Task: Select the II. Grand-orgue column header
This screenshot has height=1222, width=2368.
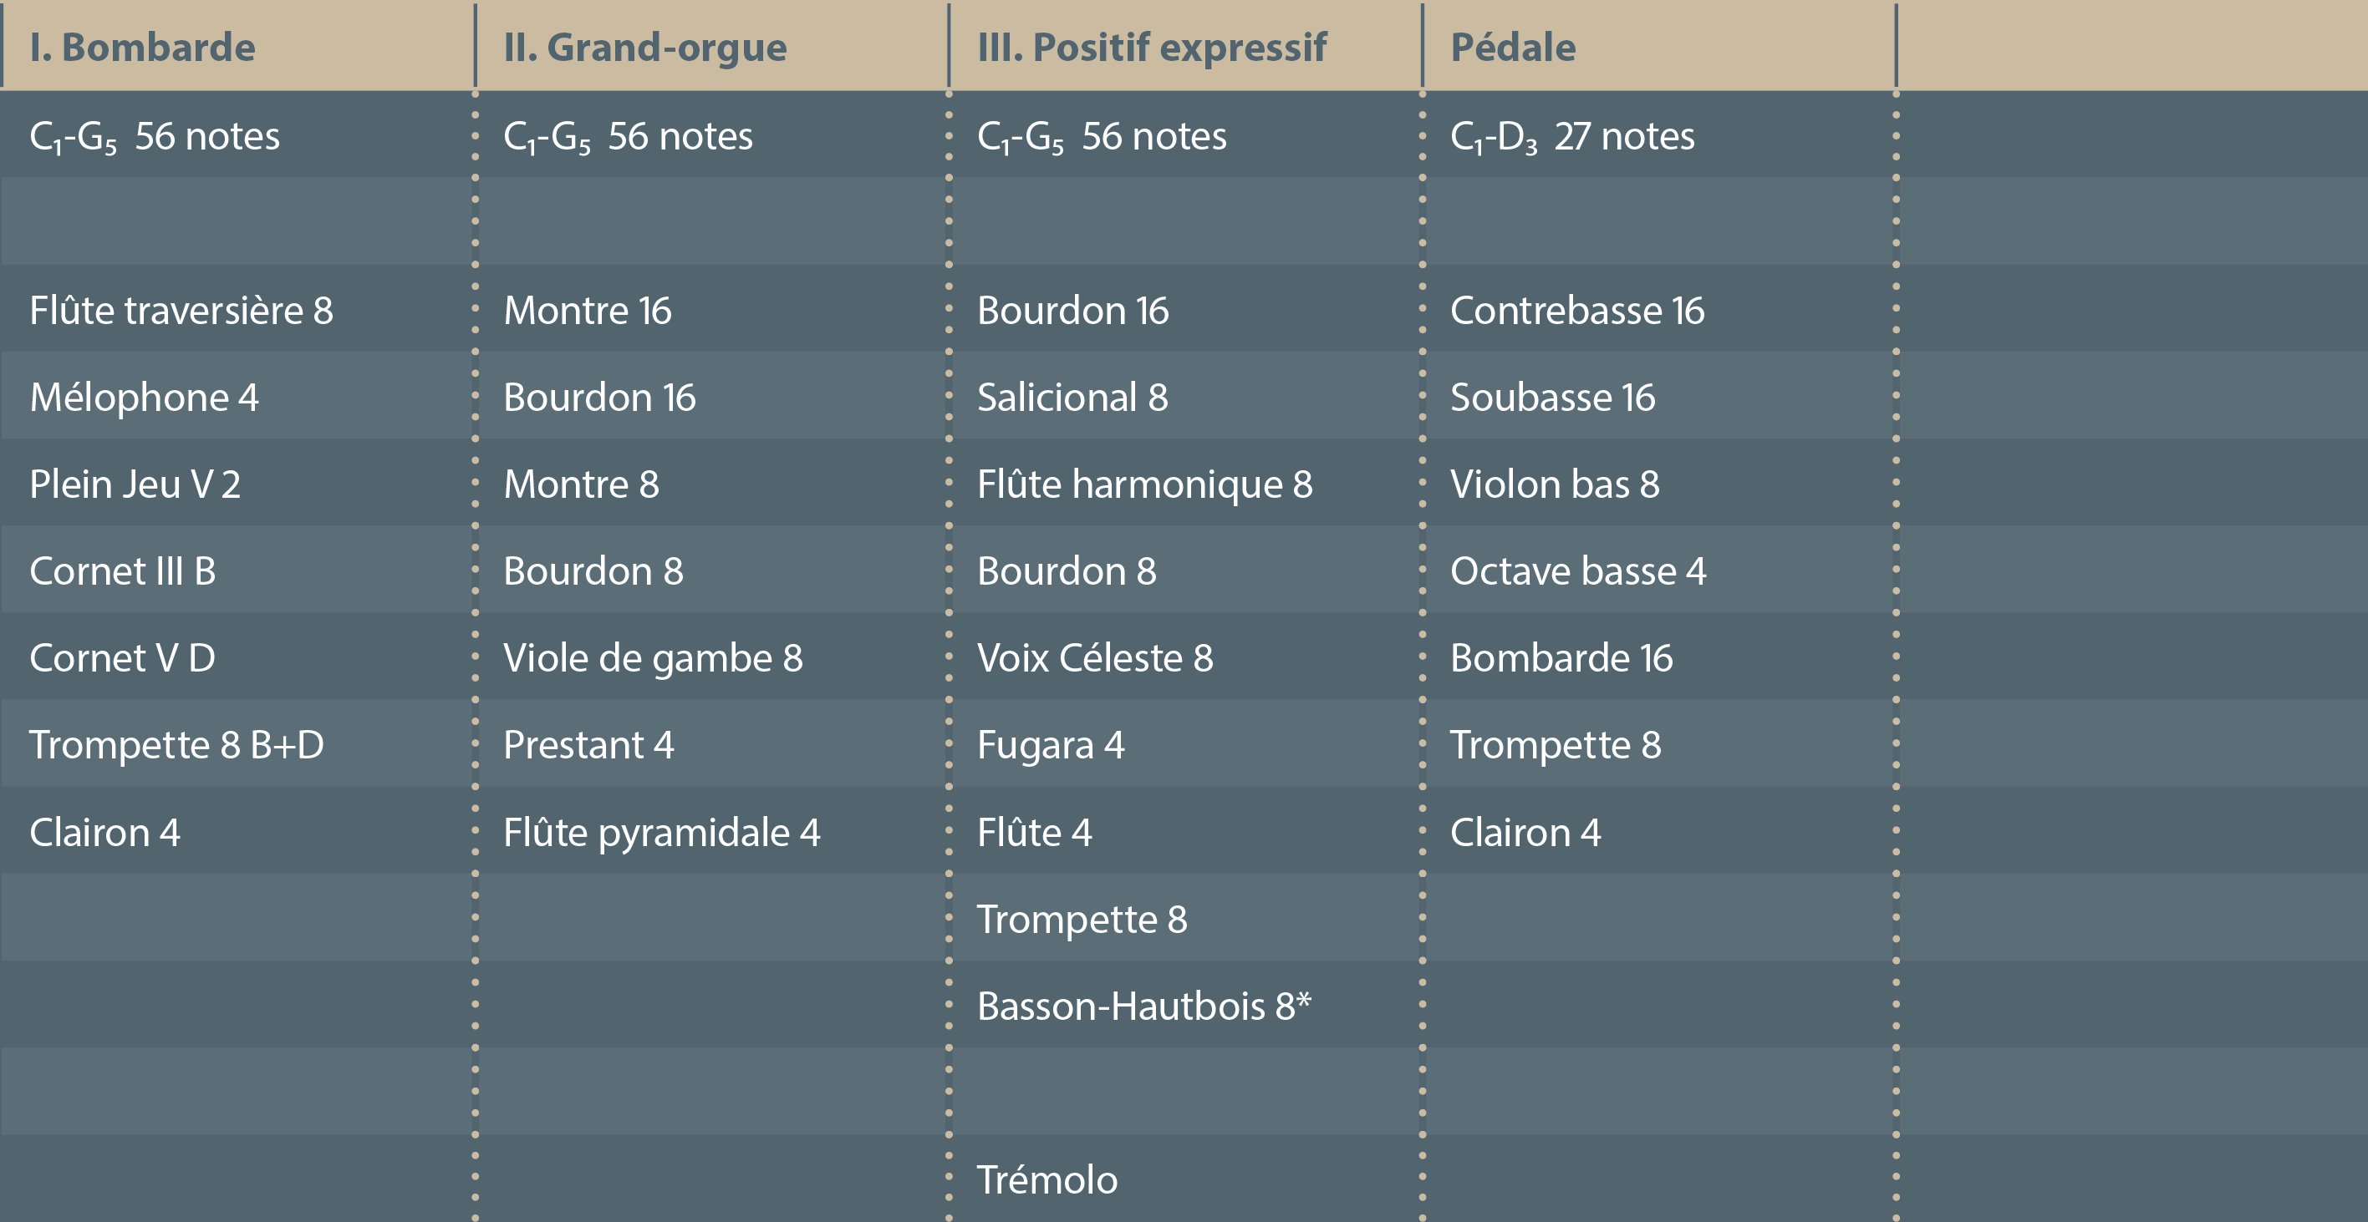Action: [x=644, y=48]
